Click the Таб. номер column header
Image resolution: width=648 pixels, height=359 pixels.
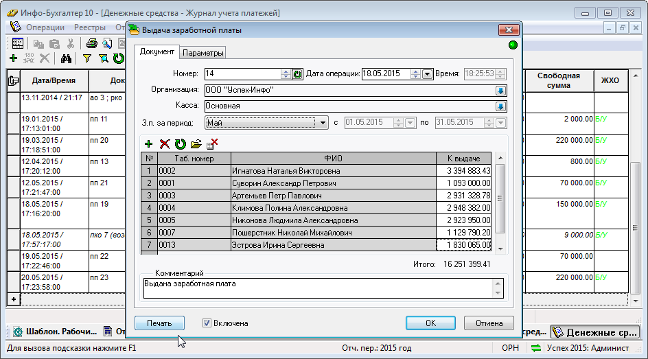tap(194, 159)
